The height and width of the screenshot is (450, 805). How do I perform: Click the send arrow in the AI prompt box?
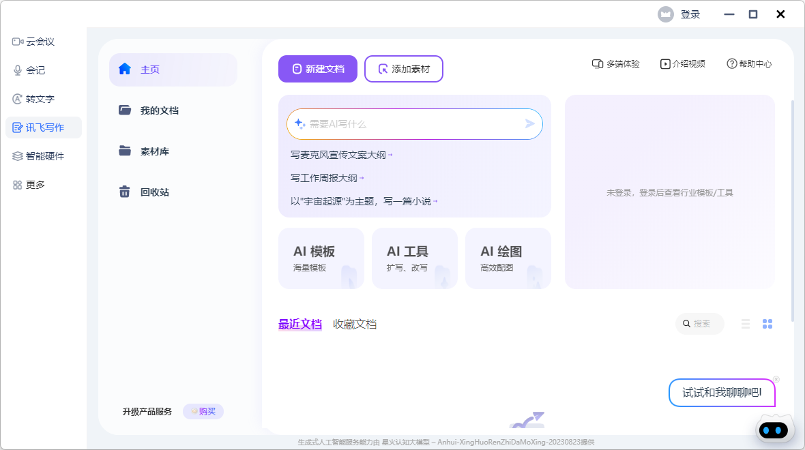pos(530,123)
